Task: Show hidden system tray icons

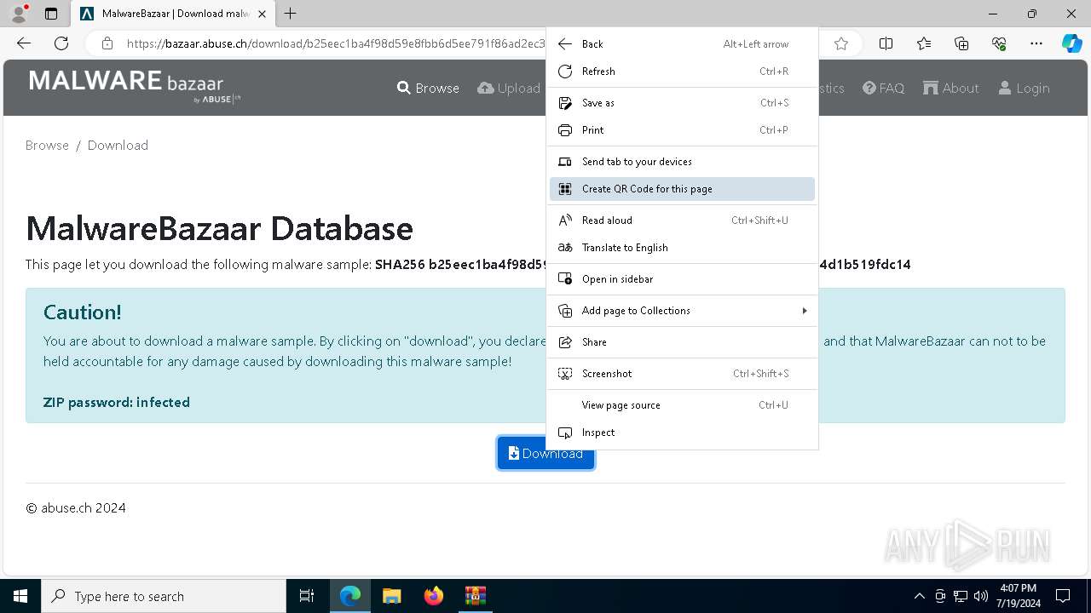Action: click(919, 596)
